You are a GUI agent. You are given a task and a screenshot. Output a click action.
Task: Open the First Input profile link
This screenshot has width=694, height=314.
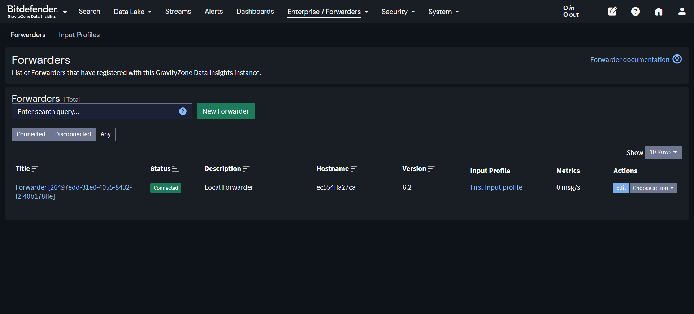pos(496,187)
